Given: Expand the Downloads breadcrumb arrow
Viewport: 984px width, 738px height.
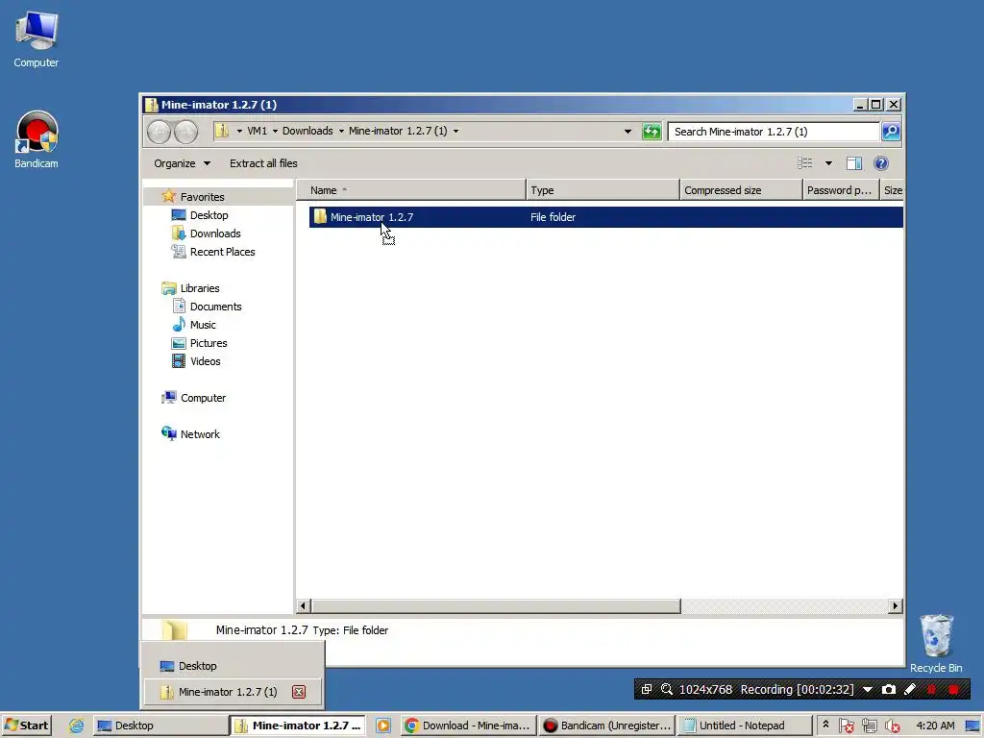Looking at the screenshot, I should click(341, 131).
